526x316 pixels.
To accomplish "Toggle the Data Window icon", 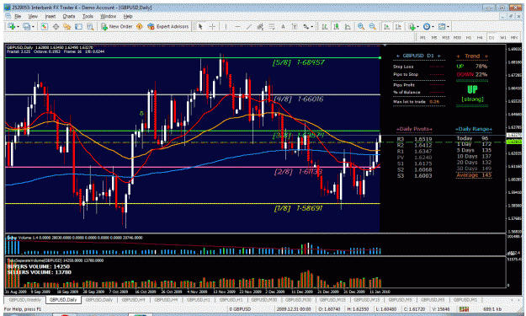I will click(56, 26).
